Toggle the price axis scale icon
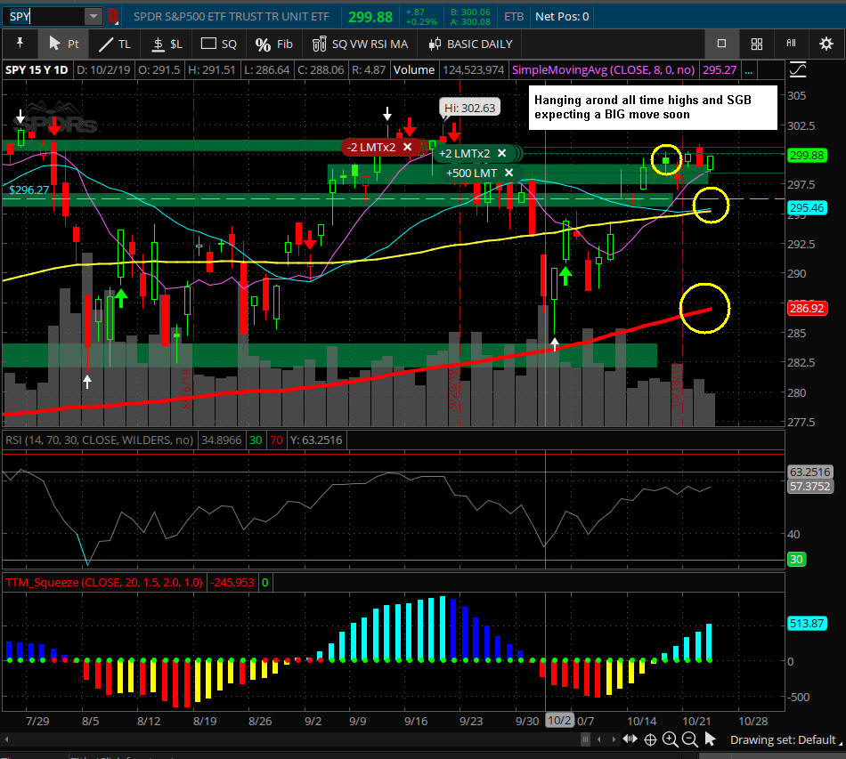 (x=798, y=69)
